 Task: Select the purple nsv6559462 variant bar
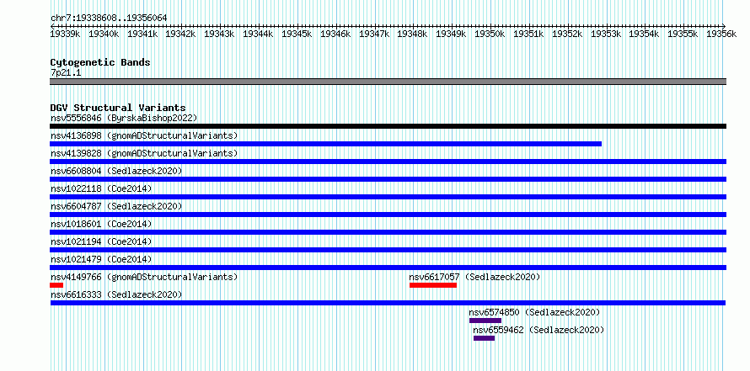(x=484, y=338)
